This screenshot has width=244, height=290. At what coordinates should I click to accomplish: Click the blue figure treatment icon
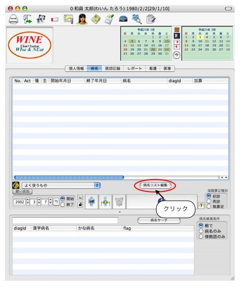point(91,202)
